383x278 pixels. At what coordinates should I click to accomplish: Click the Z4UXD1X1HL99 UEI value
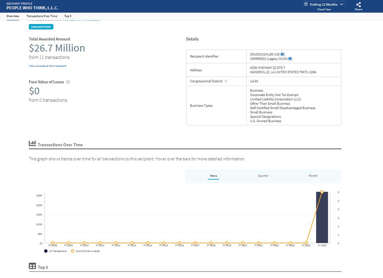tap(261, 54)
